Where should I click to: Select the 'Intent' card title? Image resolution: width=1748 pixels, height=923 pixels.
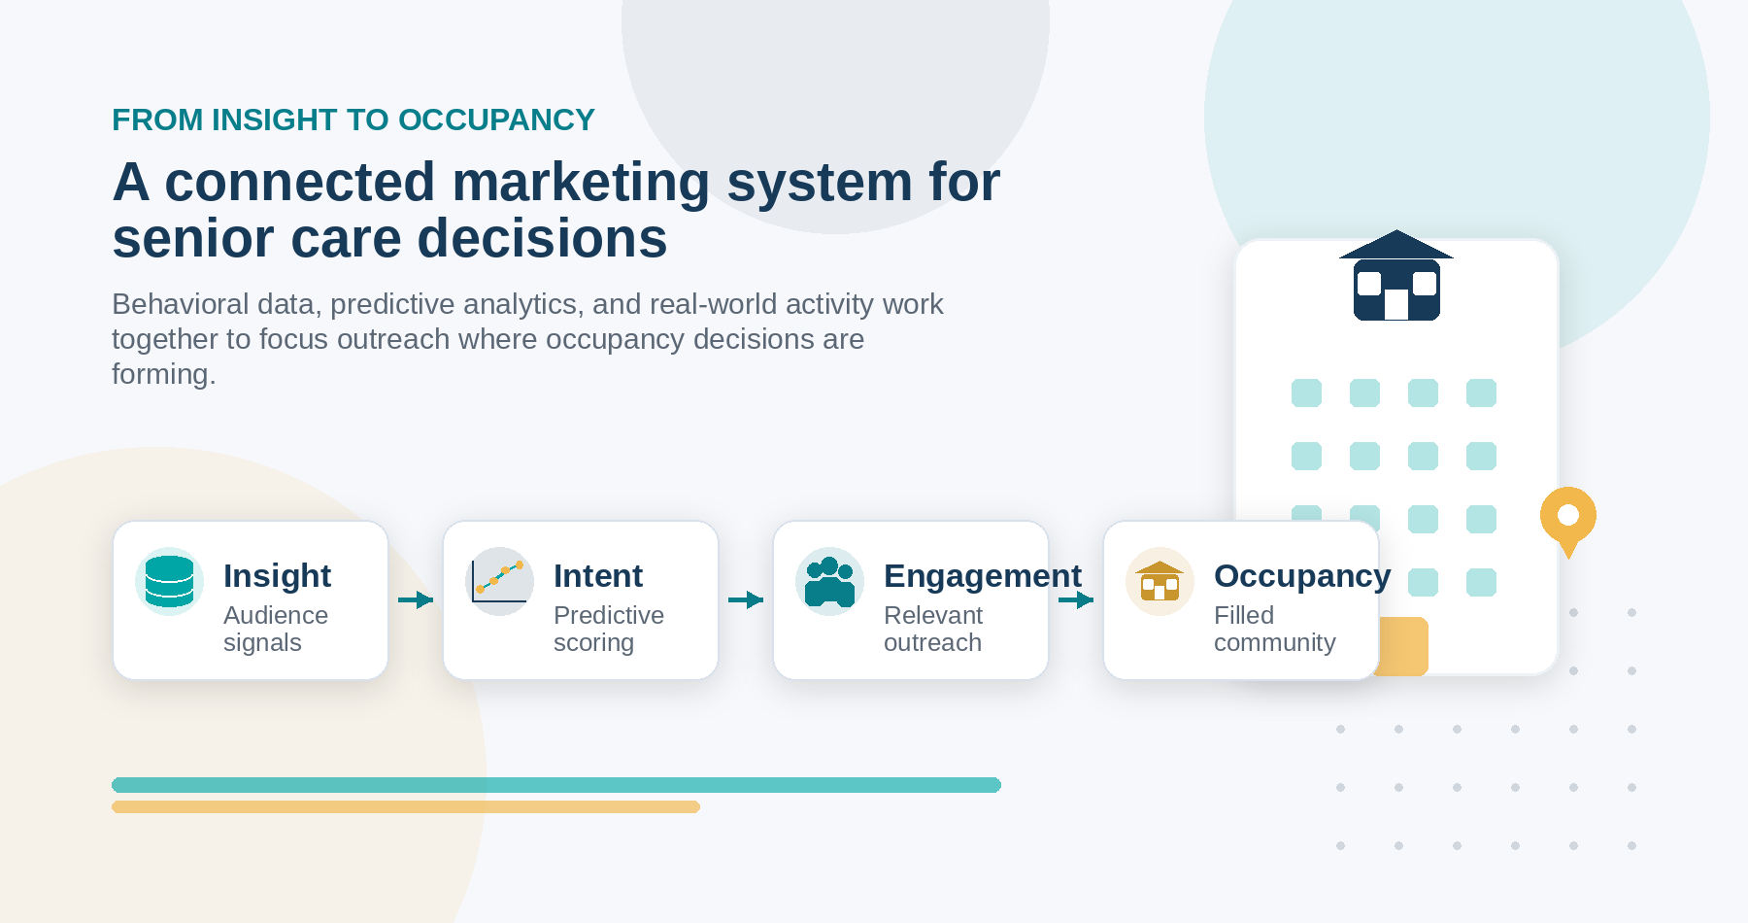tap(598, 575)
